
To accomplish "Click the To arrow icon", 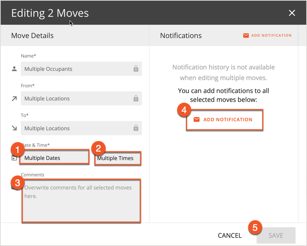I will [14, 128].
